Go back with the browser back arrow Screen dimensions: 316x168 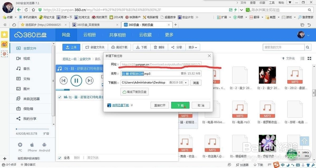(19, 10)
